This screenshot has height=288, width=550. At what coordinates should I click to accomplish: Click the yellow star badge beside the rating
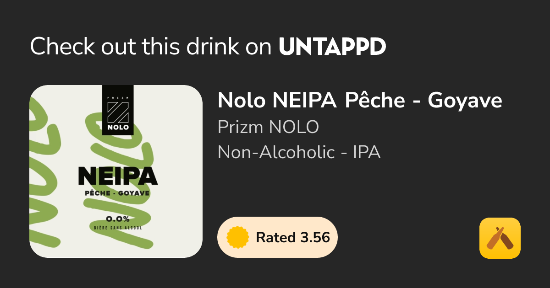coord(238,238)
